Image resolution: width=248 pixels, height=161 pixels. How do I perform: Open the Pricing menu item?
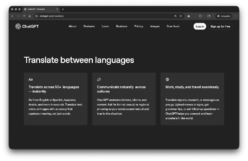click(x=139, y=26)
